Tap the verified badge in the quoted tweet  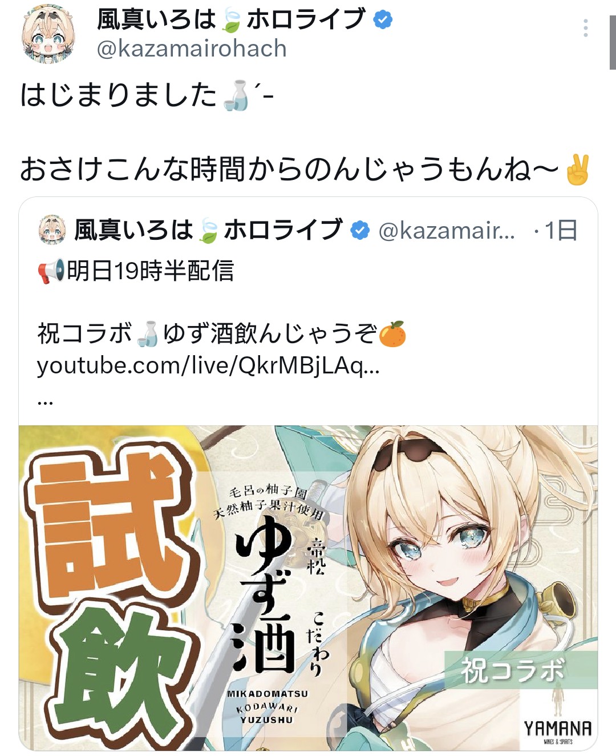pyautogui.click(x=359, y=231)
